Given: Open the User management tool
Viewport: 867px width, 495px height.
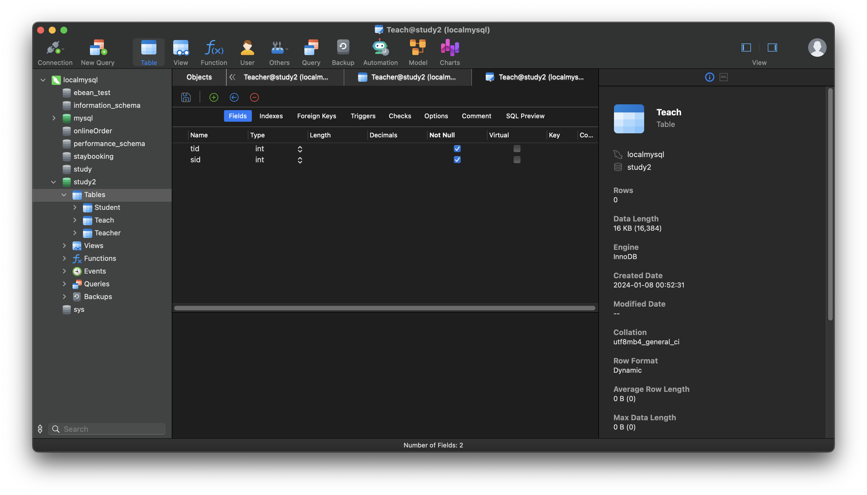Looking at the screenshot, I should pyautogui.click(x=247, y=52).
